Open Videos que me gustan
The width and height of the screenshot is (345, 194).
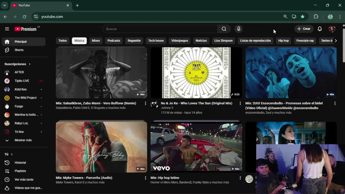pos(24,188)
